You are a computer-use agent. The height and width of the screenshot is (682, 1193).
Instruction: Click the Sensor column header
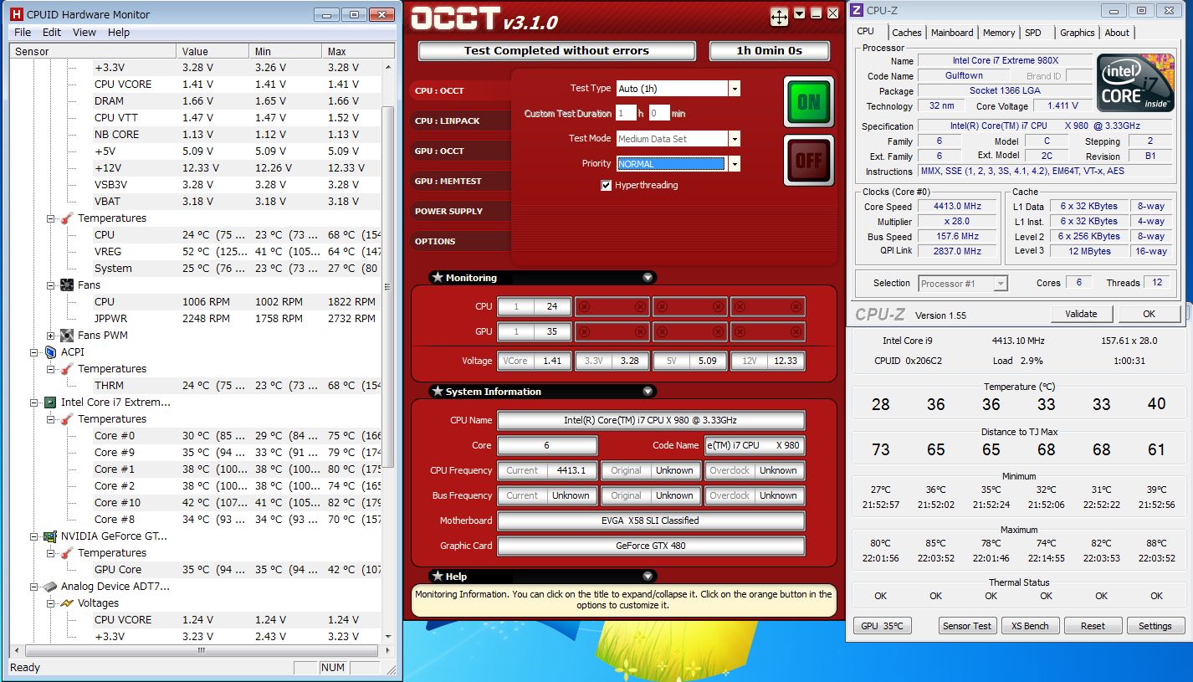tap(94, 51)
